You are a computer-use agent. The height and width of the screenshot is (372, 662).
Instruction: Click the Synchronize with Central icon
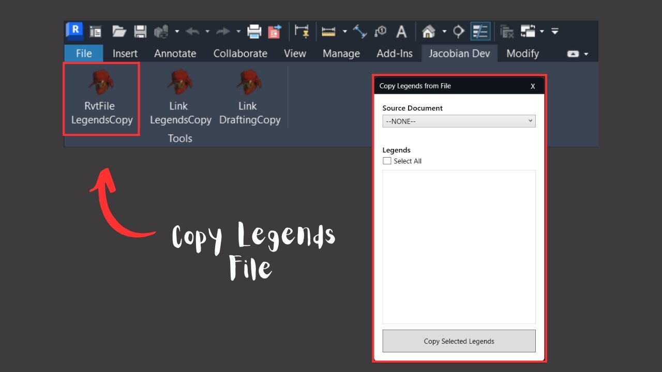point(161,32)
